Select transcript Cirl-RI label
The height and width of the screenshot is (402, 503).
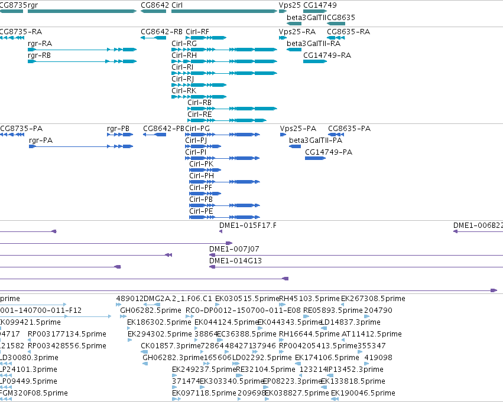(x=182, y=67)
